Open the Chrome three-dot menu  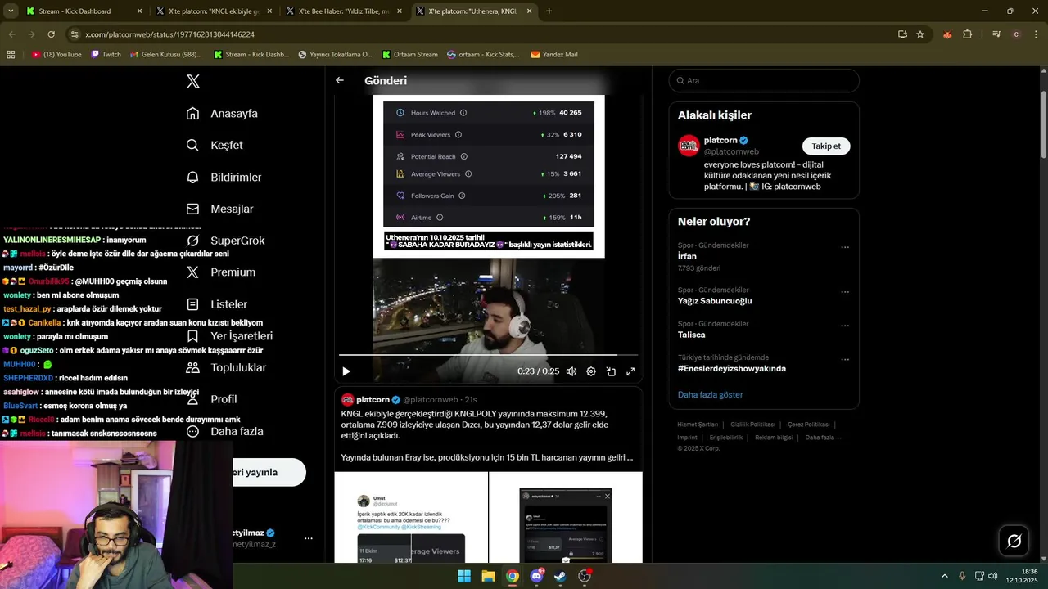point(1036,34)
